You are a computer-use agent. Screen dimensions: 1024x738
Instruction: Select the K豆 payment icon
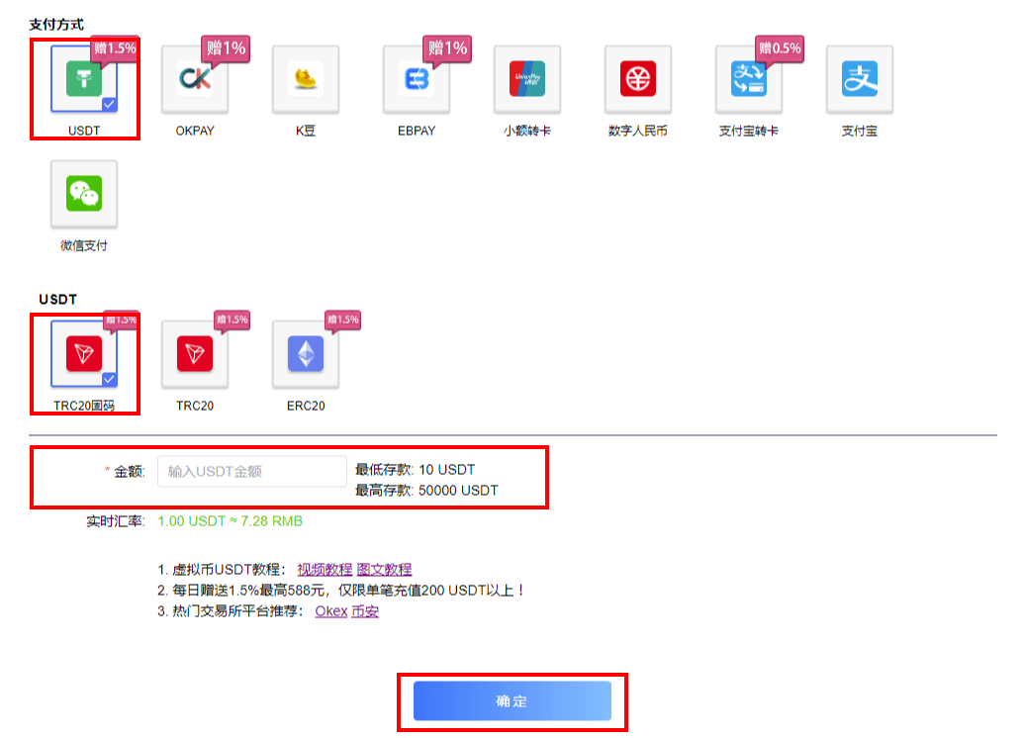click(306, 79)
